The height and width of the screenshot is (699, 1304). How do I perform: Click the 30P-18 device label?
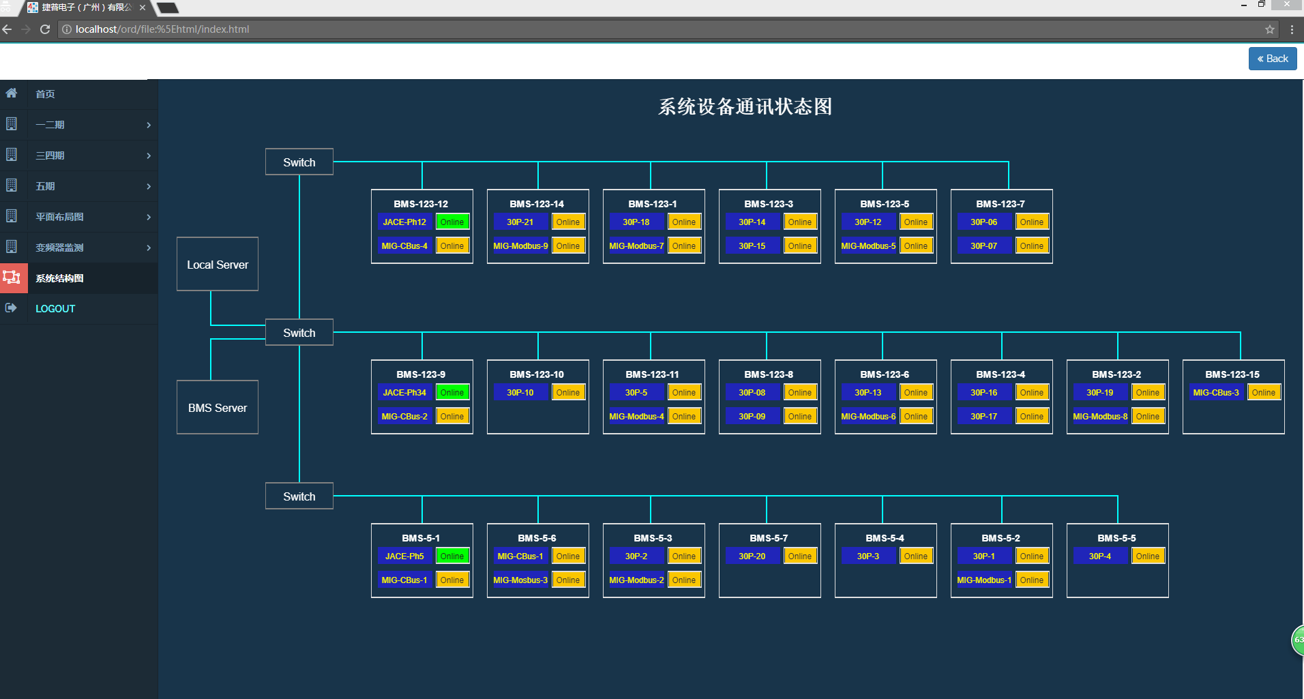point(636,222)
